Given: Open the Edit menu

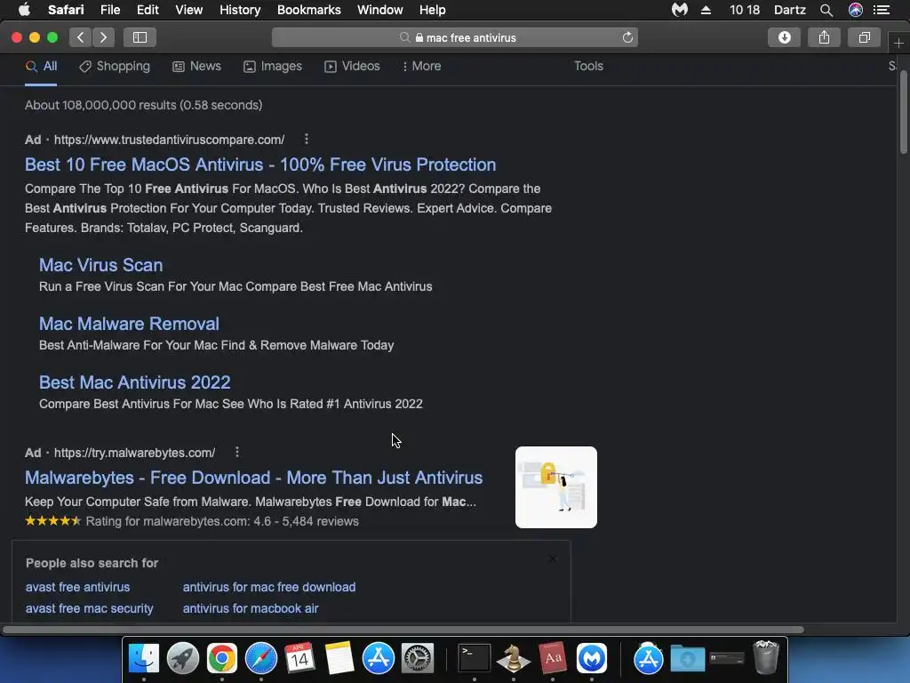Looking at the screenshot, I should [148, 10].
